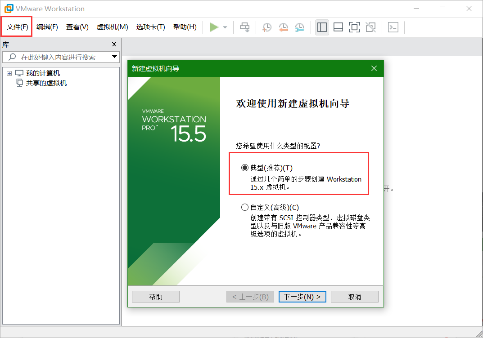This screenshot has width=483, height=338.
Task: Click the VMware Workstation title bar logo
Action: pos(9,9)
